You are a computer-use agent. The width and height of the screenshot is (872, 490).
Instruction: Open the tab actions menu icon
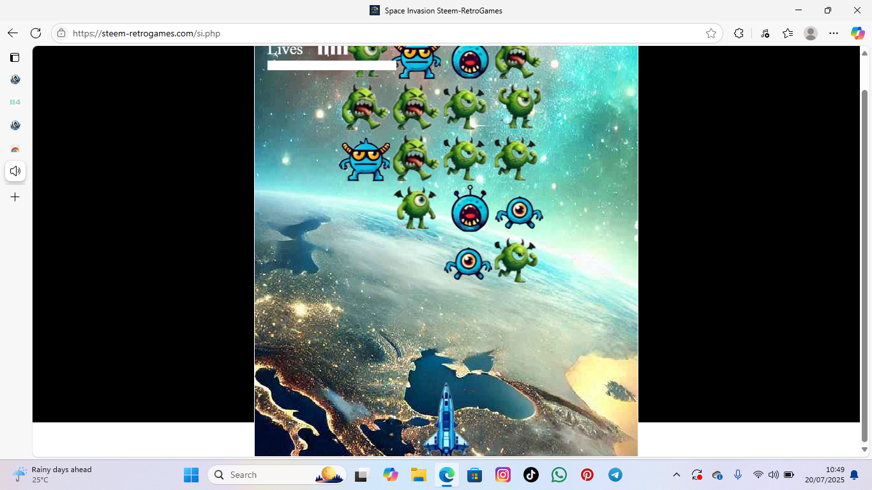pos(15,57)
